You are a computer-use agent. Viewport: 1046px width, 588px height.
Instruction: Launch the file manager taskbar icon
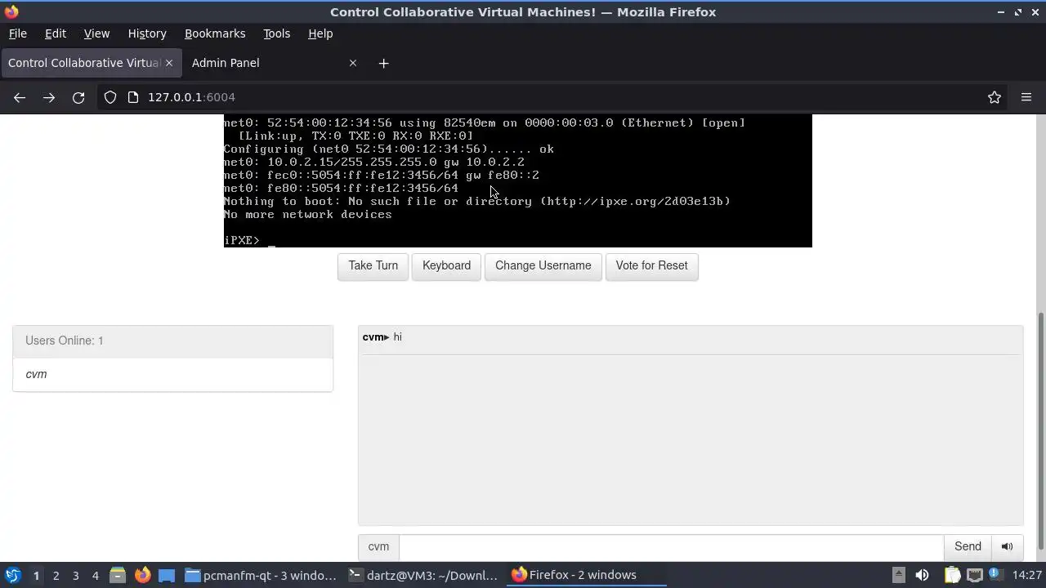click(x=118, y=575)
